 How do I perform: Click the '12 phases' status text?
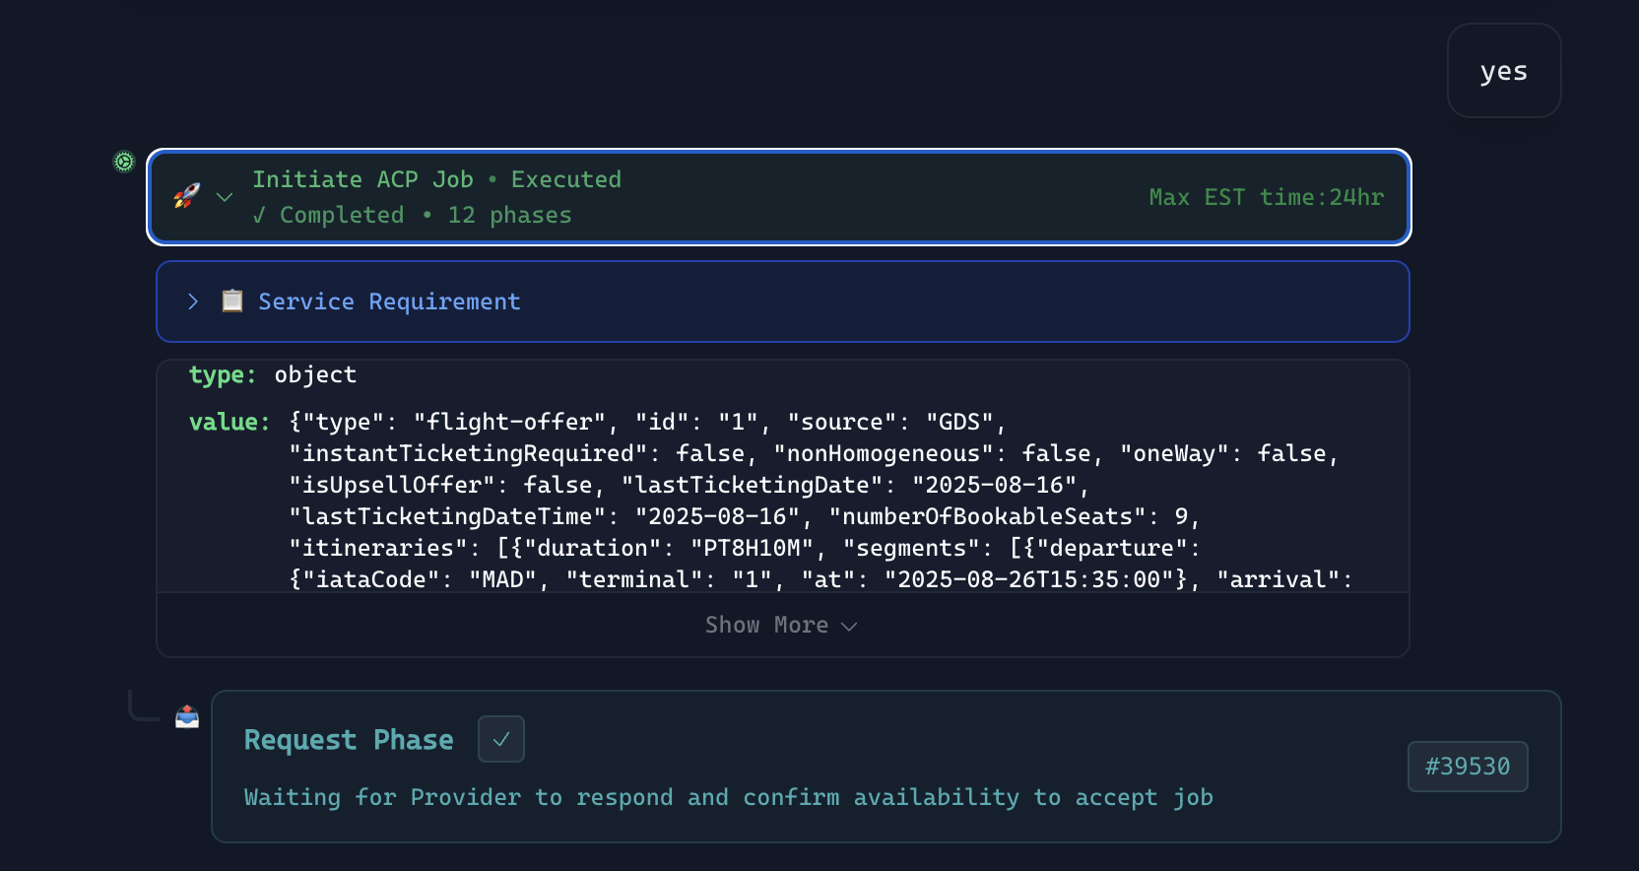[x=509, y=215]
